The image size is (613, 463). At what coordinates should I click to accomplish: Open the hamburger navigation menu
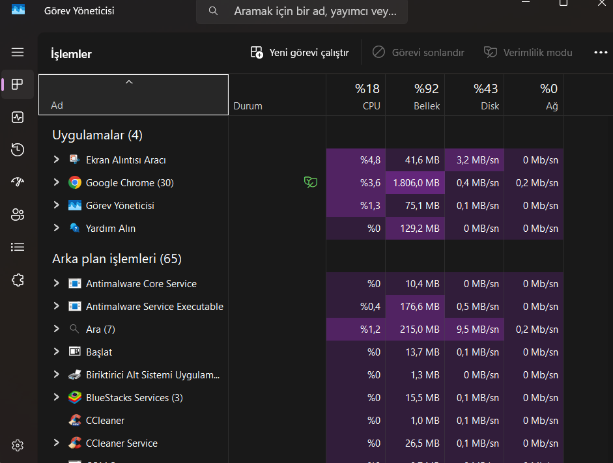pos(18,52)
